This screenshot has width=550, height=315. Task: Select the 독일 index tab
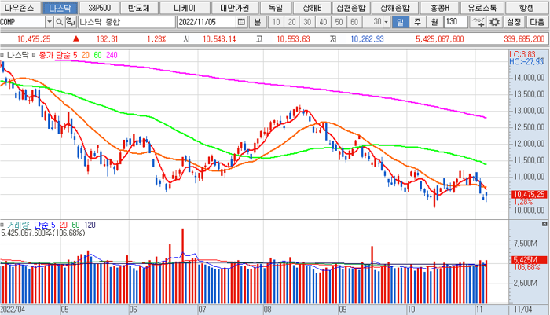[276, 8]
